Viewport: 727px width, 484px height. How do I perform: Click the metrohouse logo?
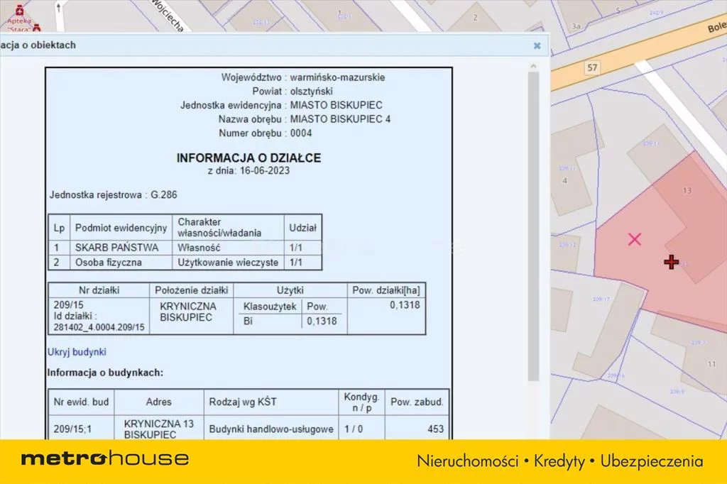click(105, 459)
